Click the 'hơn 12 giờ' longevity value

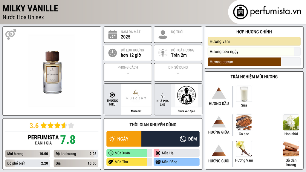pos(131,55)
